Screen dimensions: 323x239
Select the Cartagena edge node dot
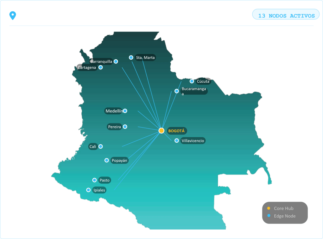[x=101, y=67]
